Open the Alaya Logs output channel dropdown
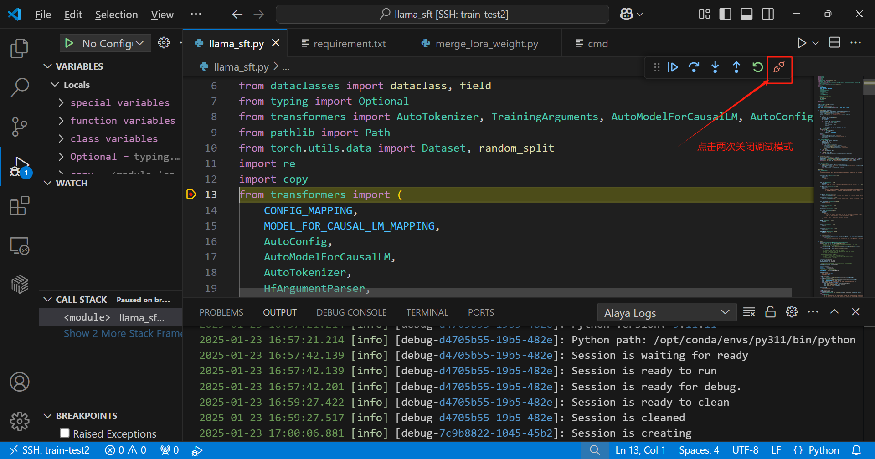 coord(666,313)
